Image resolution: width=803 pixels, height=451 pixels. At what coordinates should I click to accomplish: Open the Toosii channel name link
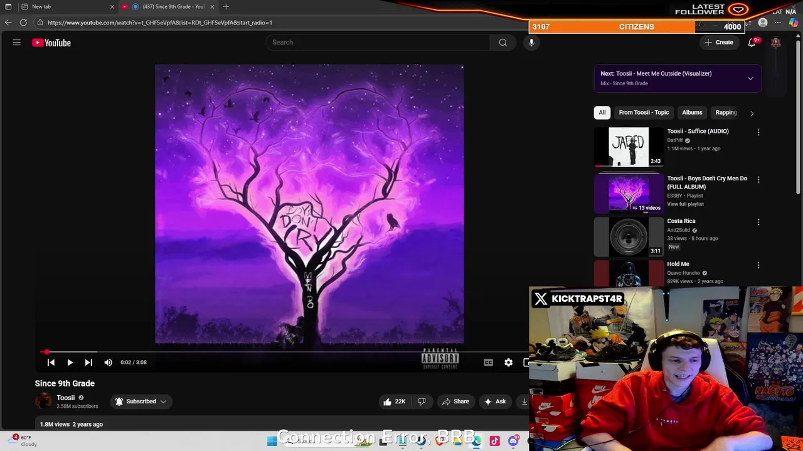point(65,398)
